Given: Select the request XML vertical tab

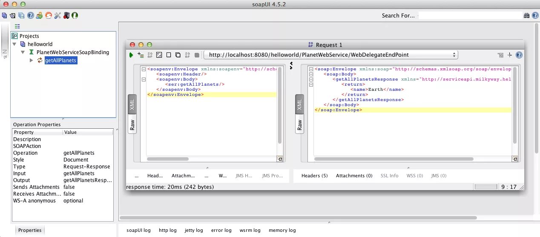Looking at the screenshot, I should click(x=132, y=104).
